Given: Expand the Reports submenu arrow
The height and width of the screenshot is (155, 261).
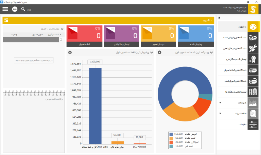Looking at the screenshot, I should [x=220, y=103].
